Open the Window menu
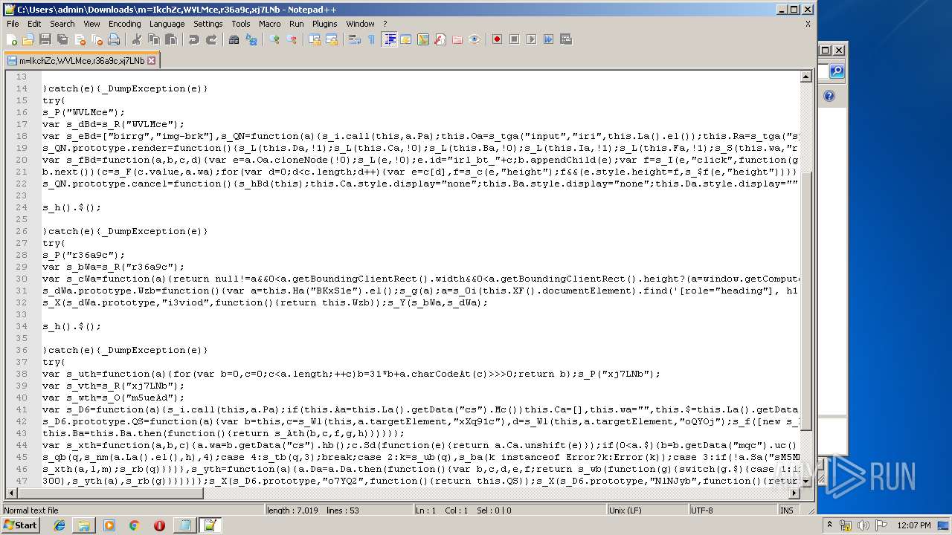The height and width of the screenshot is (535, 952). 361,24
